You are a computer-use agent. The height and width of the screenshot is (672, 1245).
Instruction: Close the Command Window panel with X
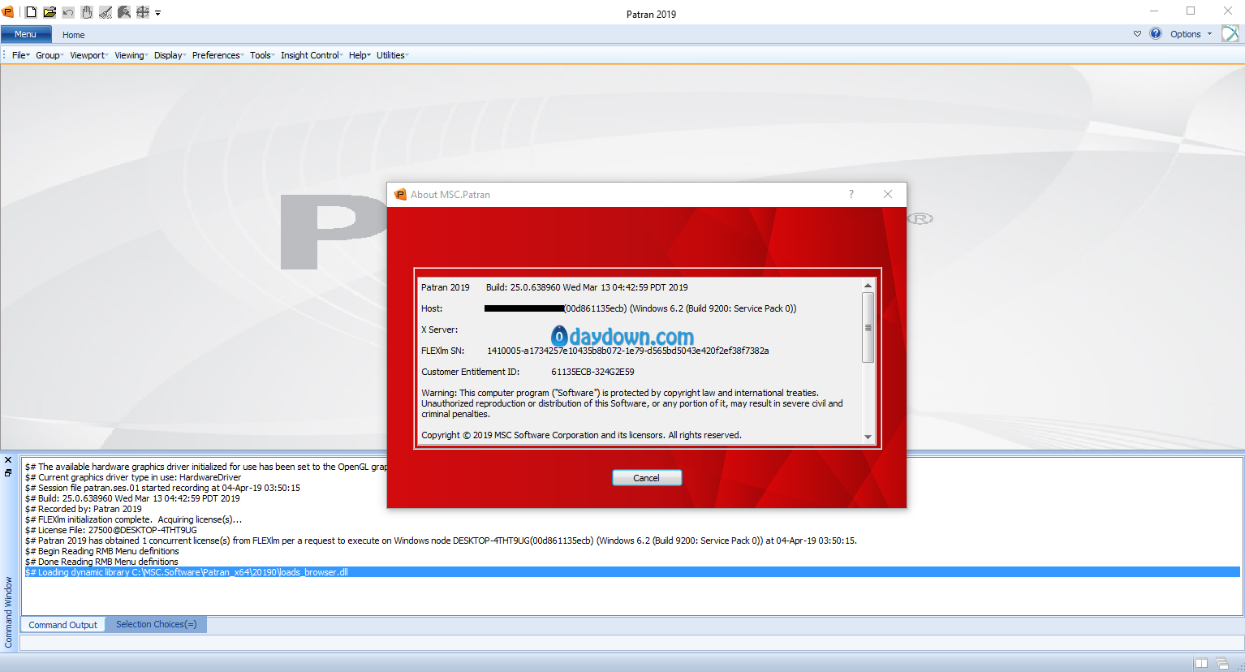8,460
